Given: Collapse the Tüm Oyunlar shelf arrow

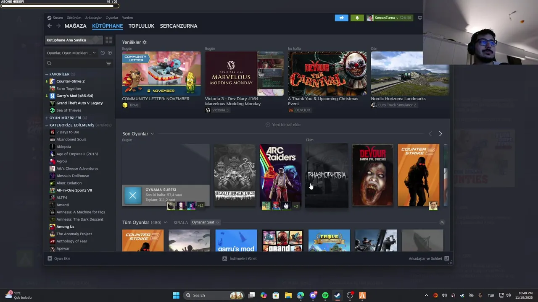Looking at the screenshot, I should pos(442,222).
